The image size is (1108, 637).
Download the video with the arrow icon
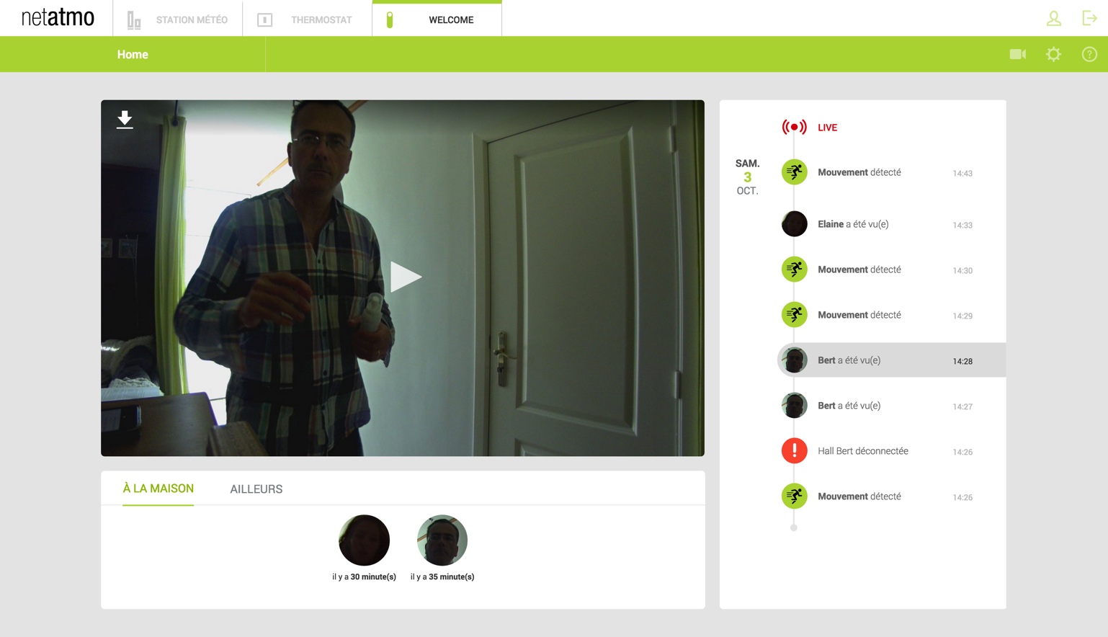pos(125,120)
